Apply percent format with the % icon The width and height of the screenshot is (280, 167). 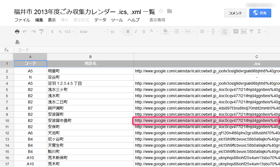(x=60, y=32)
